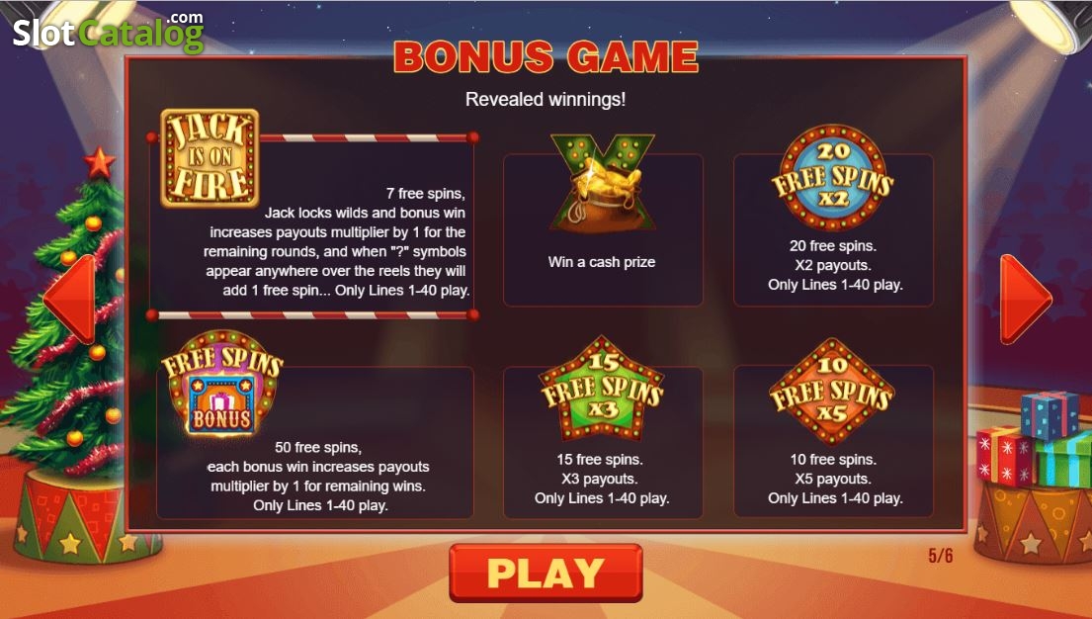Click the 'Win a cash prize' label
1092x619 pixels.
point(602,262)
